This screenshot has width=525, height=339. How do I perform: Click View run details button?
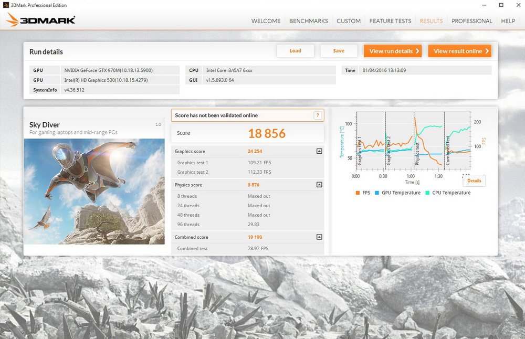[393, 51]
